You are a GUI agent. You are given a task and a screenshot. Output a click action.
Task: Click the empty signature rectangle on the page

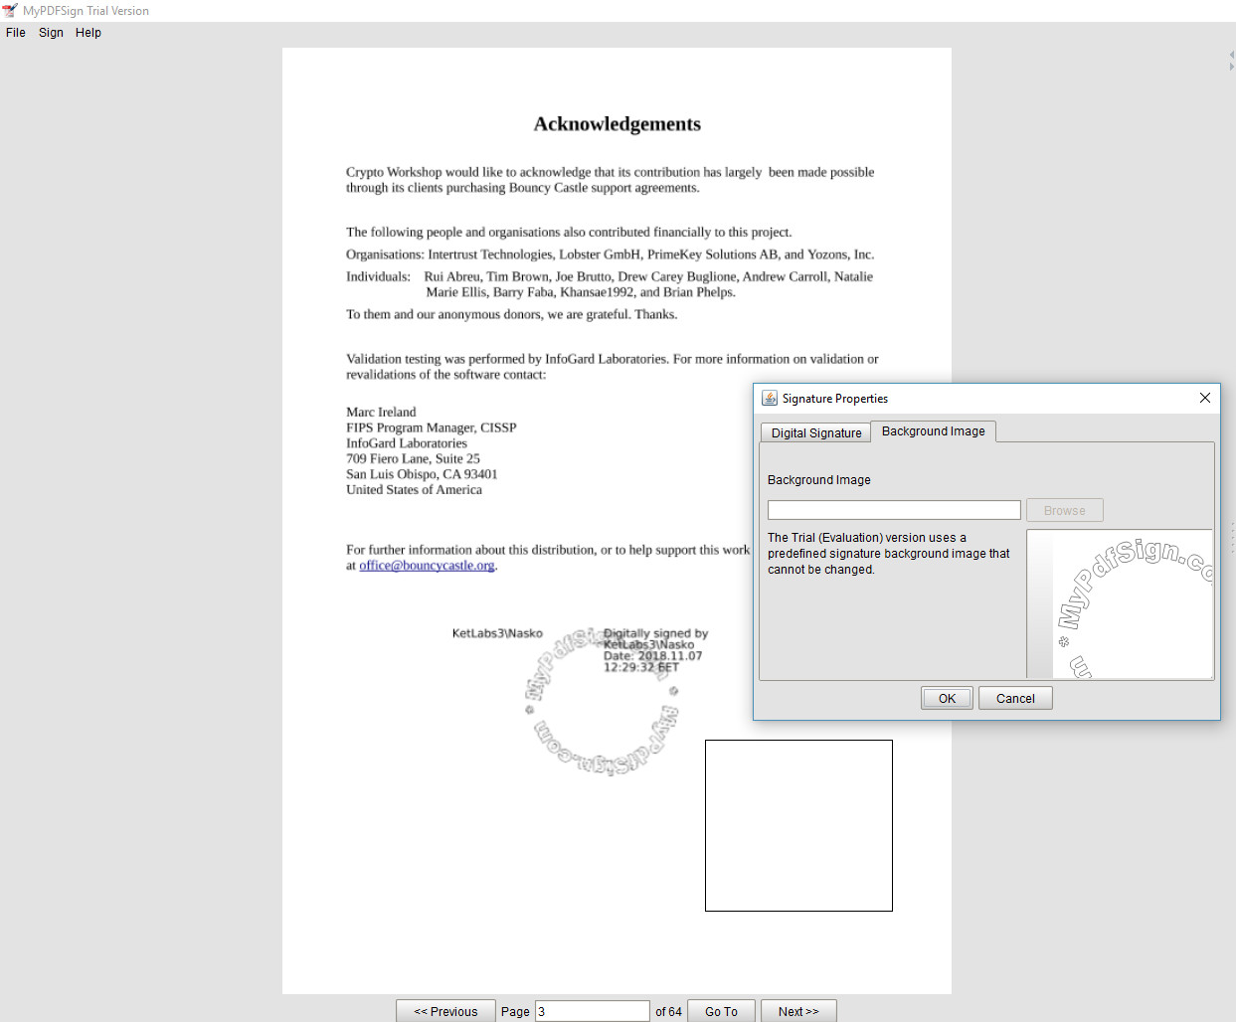pos(798,825)
